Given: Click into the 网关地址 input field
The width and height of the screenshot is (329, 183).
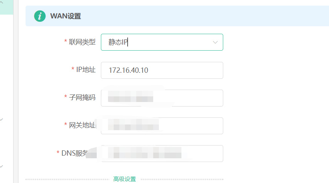Looking at the screenshot, I should (162, 126).
